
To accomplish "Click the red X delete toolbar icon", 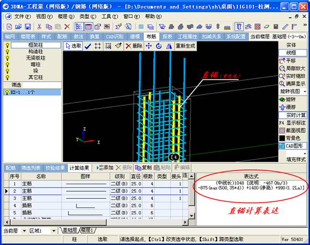I will coord(67,27).
